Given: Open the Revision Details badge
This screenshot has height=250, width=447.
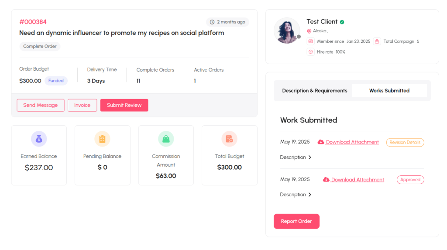Looking at the screenshot, I should (405, 142).
